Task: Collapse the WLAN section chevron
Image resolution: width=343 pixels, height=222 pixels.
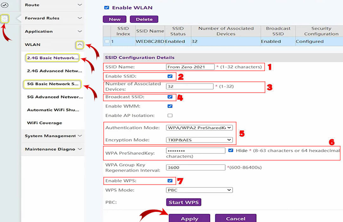Action: 80,45
